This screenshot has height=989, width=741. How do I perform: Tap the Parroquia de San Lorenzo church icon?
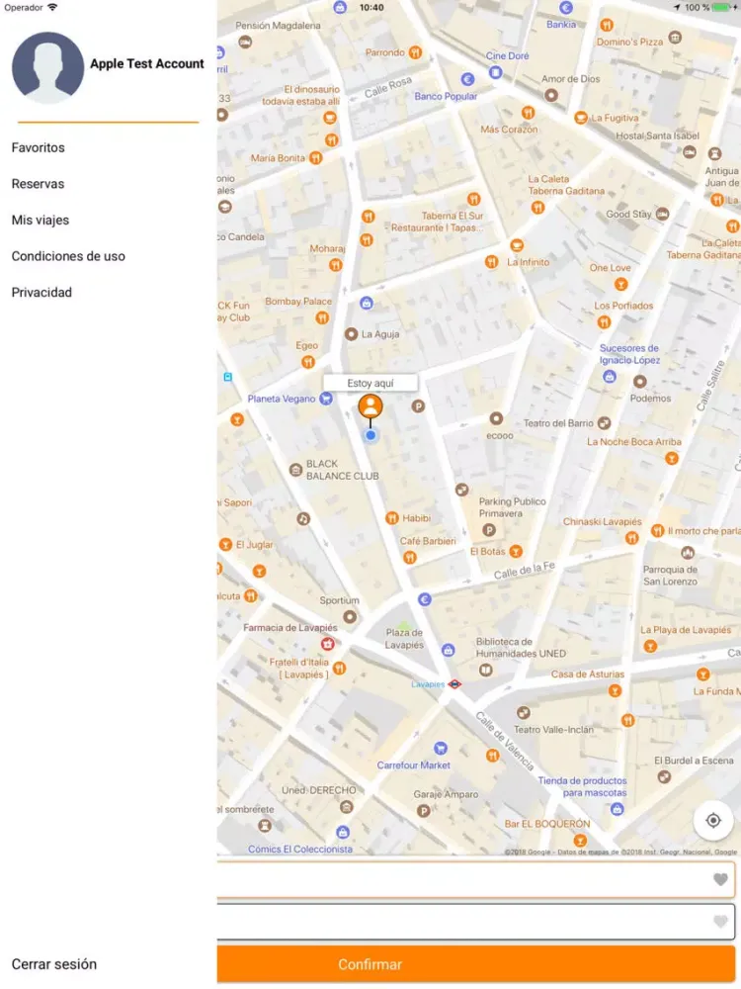[688, 553]
